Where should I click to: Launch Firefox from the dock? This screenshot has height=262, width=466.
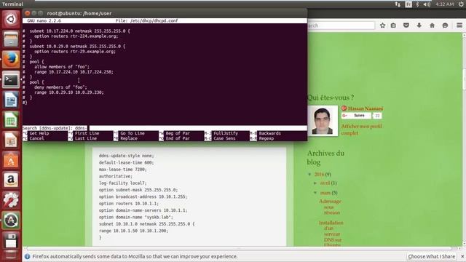coord(11,60)
